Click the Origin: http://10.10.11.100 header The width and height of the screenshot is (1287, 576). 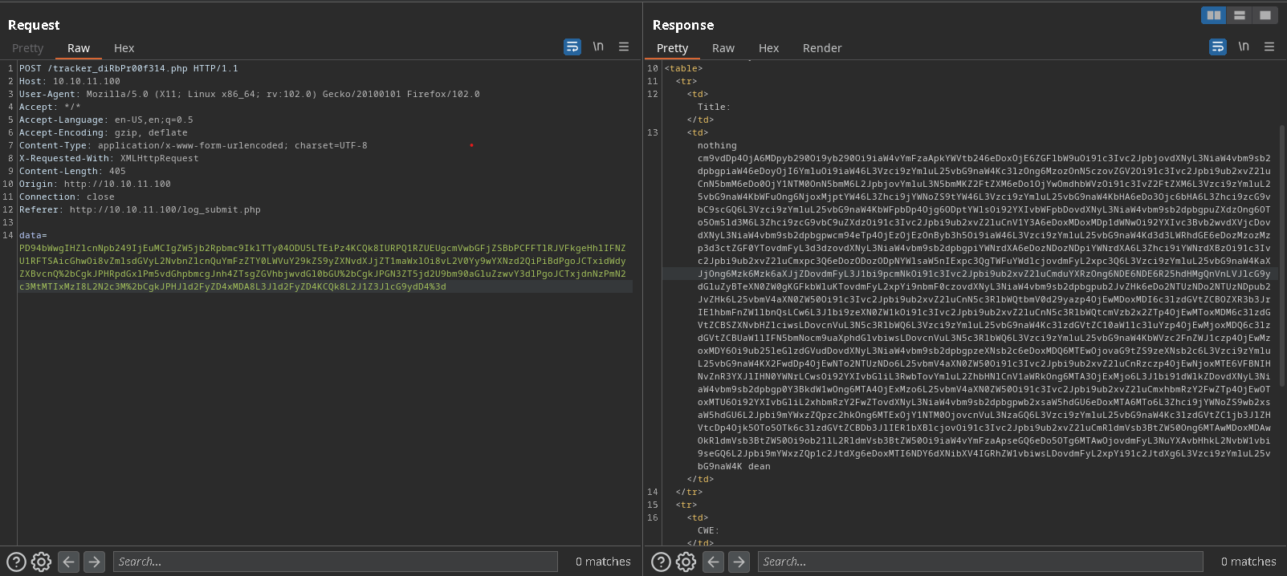click(x=95, y=184)
